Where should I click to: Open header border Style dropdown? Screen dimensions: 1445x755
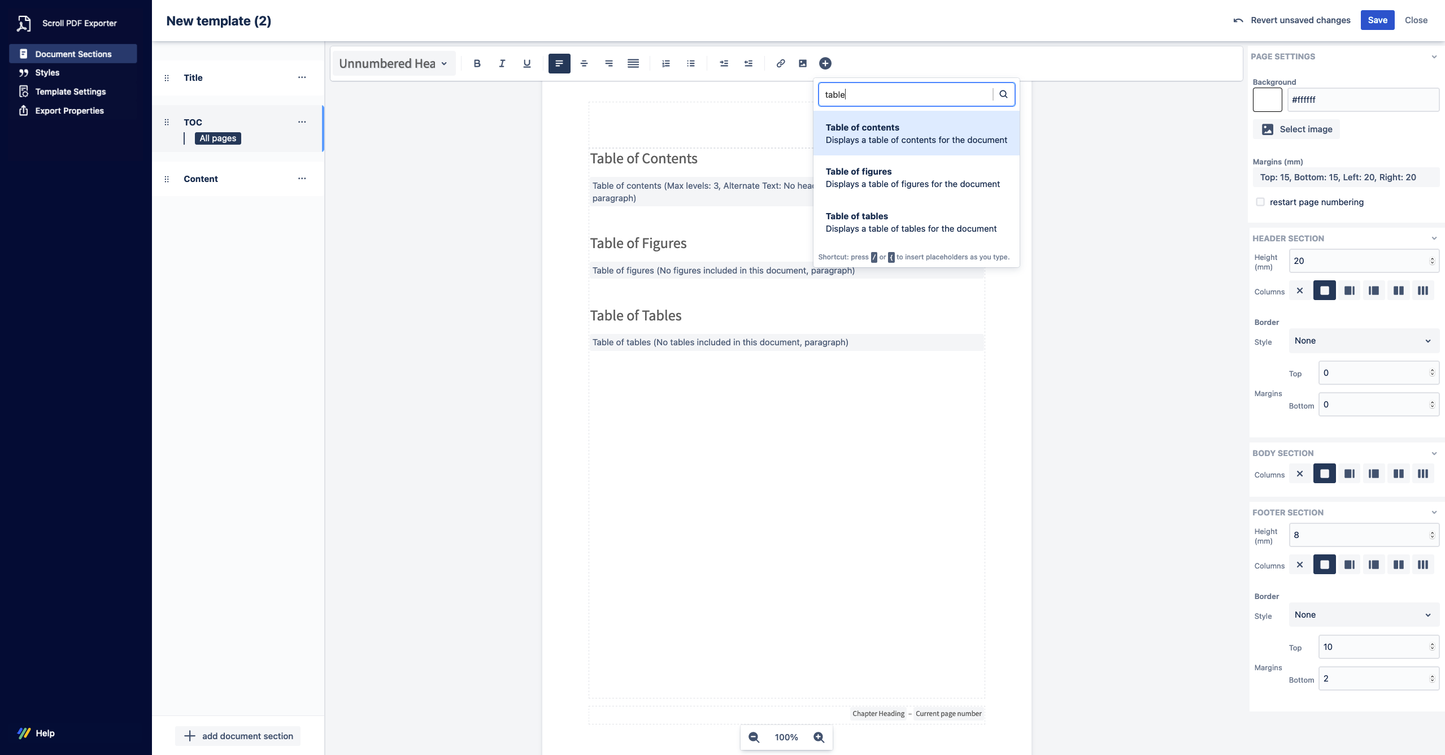coord(1363,341)
